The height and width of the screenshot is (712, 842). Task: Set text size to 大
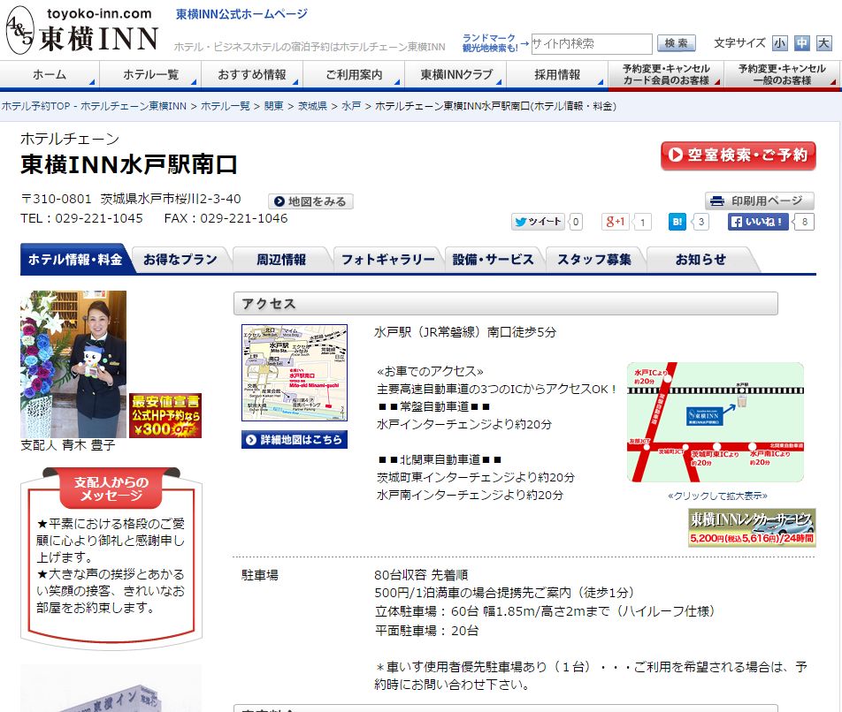823,43
